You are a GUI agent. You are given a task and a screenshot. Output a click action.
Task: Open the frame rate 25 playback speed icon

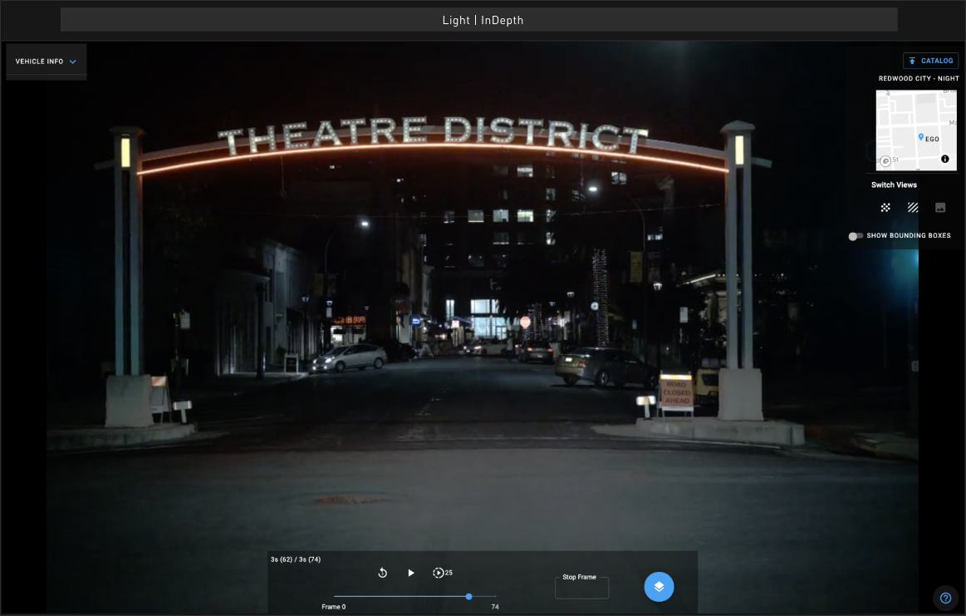pos(438,573)
